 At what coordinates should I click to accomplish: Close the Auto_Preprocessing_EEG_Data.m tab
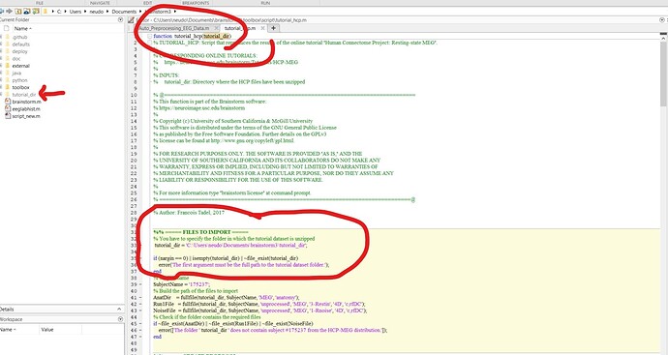tap(217, 28)
